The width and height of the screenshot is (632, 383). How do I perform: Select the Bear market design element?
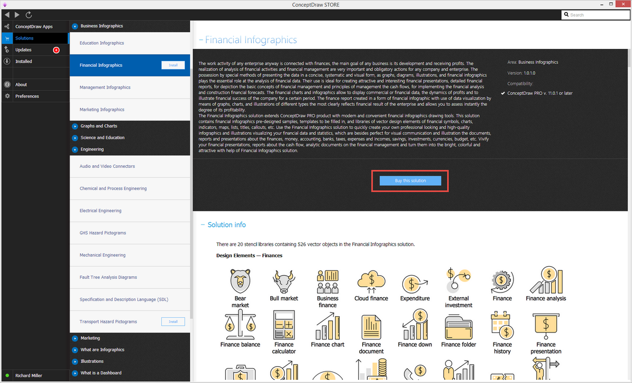(240, 287)
